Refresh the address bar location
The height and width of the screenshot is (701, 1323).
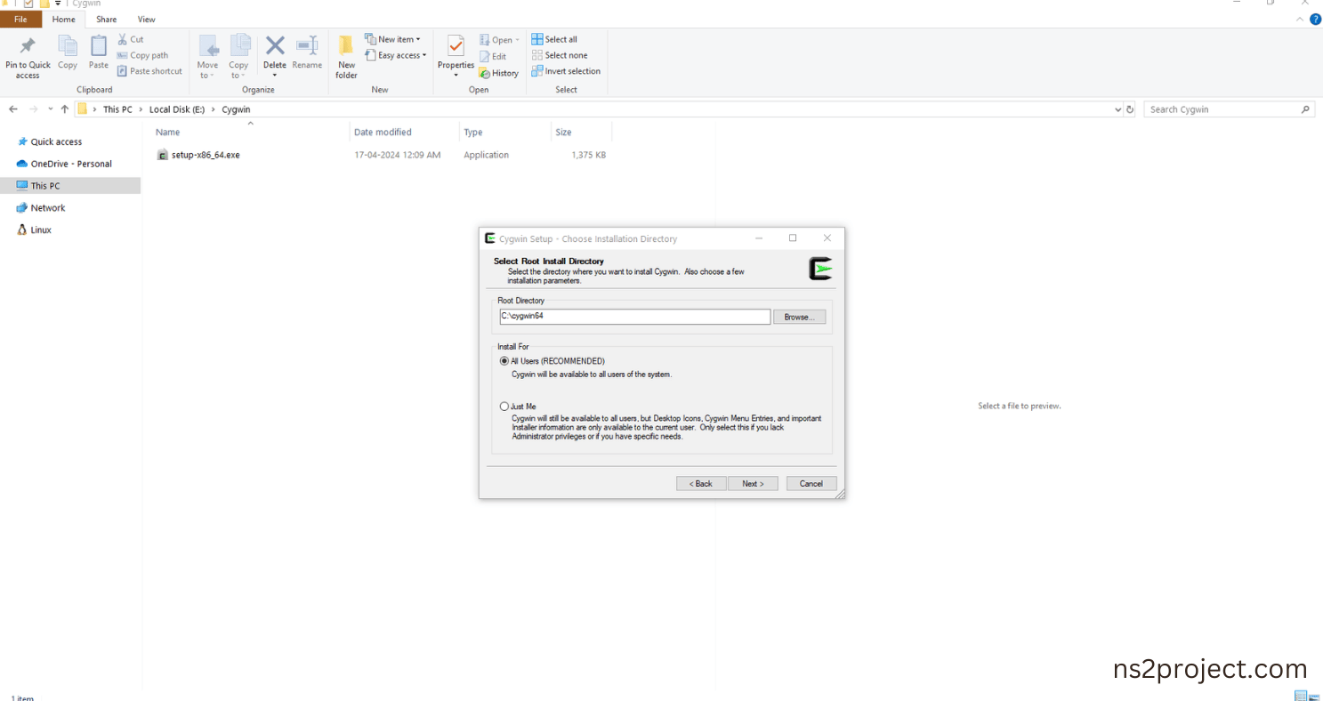[1130, 109]
